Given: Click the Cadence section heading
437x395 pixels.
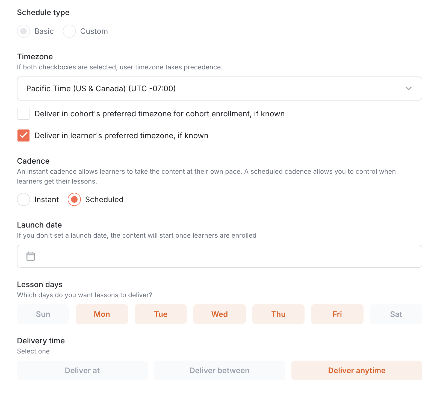Looking at the screenshot, I should click(x=33, y=161).
